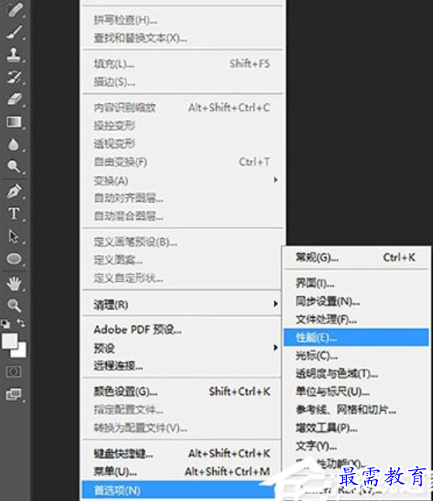Open 文字(Y) preferences
Screen dimensions: 433x501
[356, 446]
